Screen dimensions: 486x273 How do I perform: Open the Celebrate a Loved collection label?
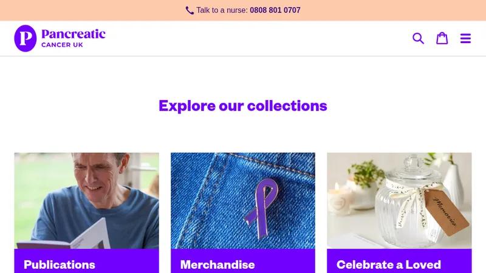389,265
